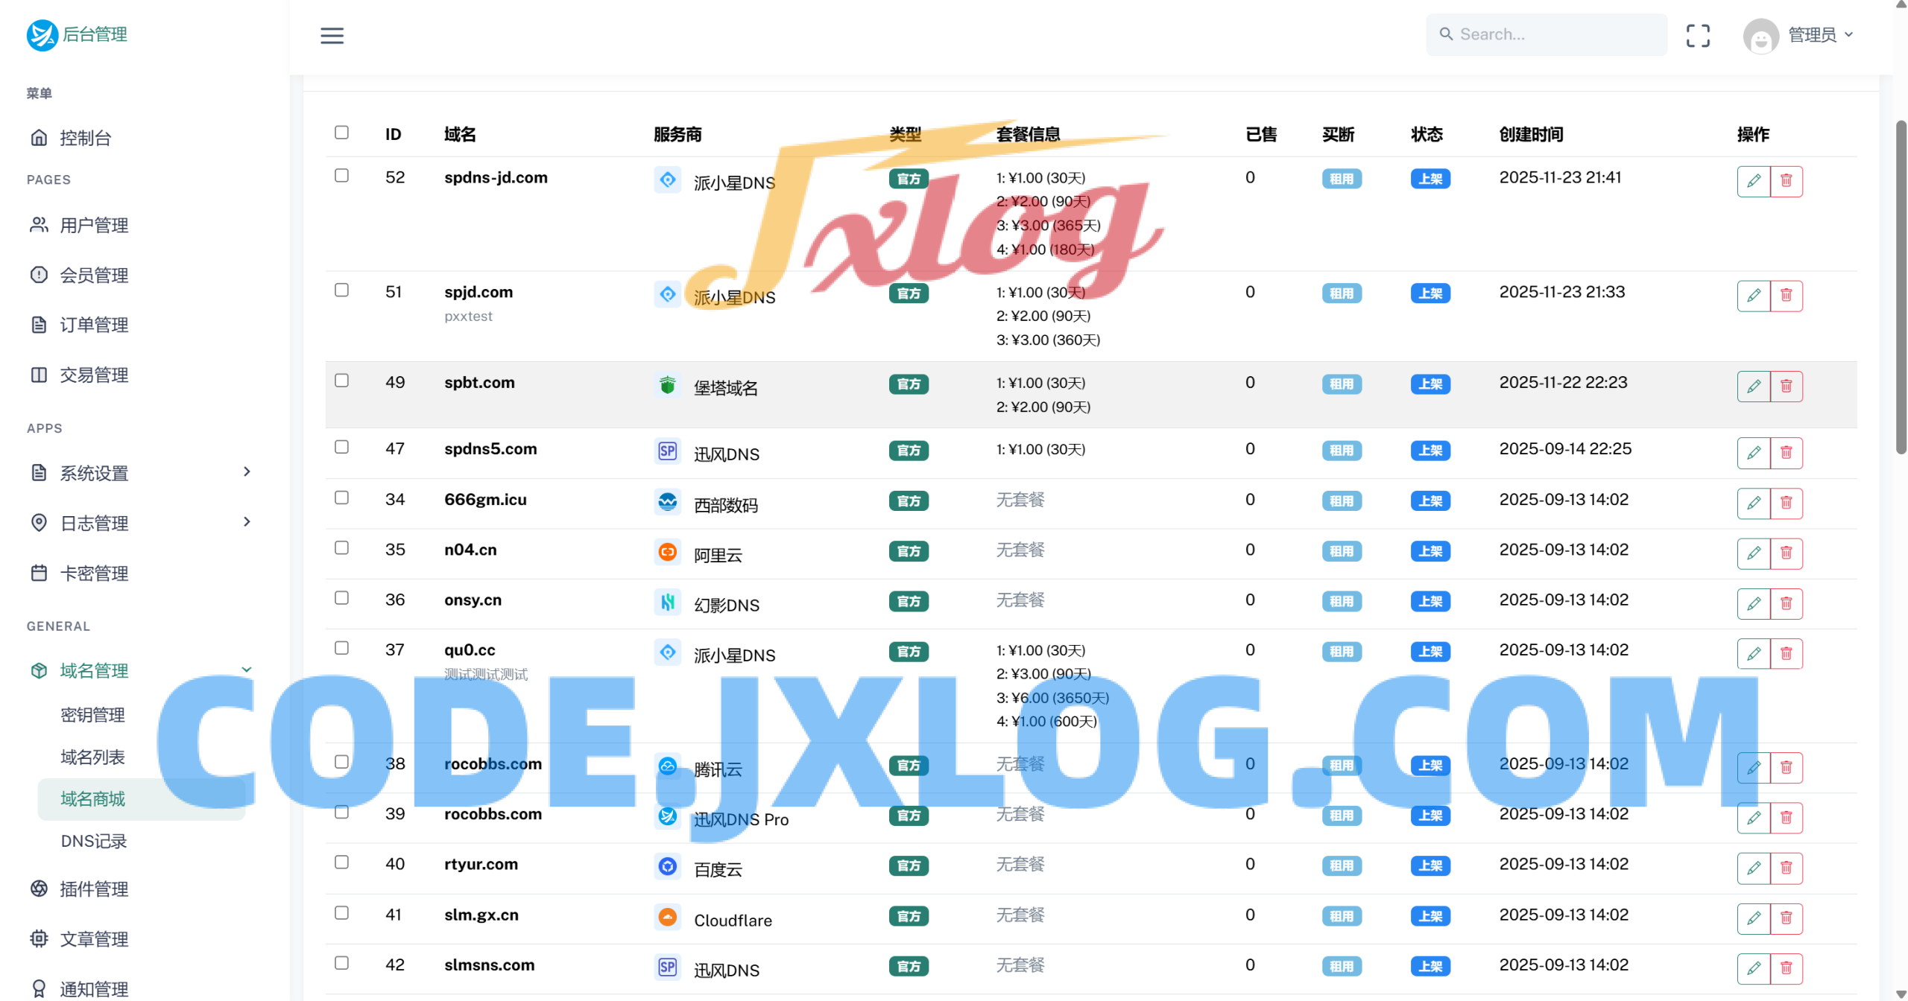Collapse the 域名管理 sidebar section
The height and width of the screenshot is (1001, 1908).
click(x=247, y=669)
